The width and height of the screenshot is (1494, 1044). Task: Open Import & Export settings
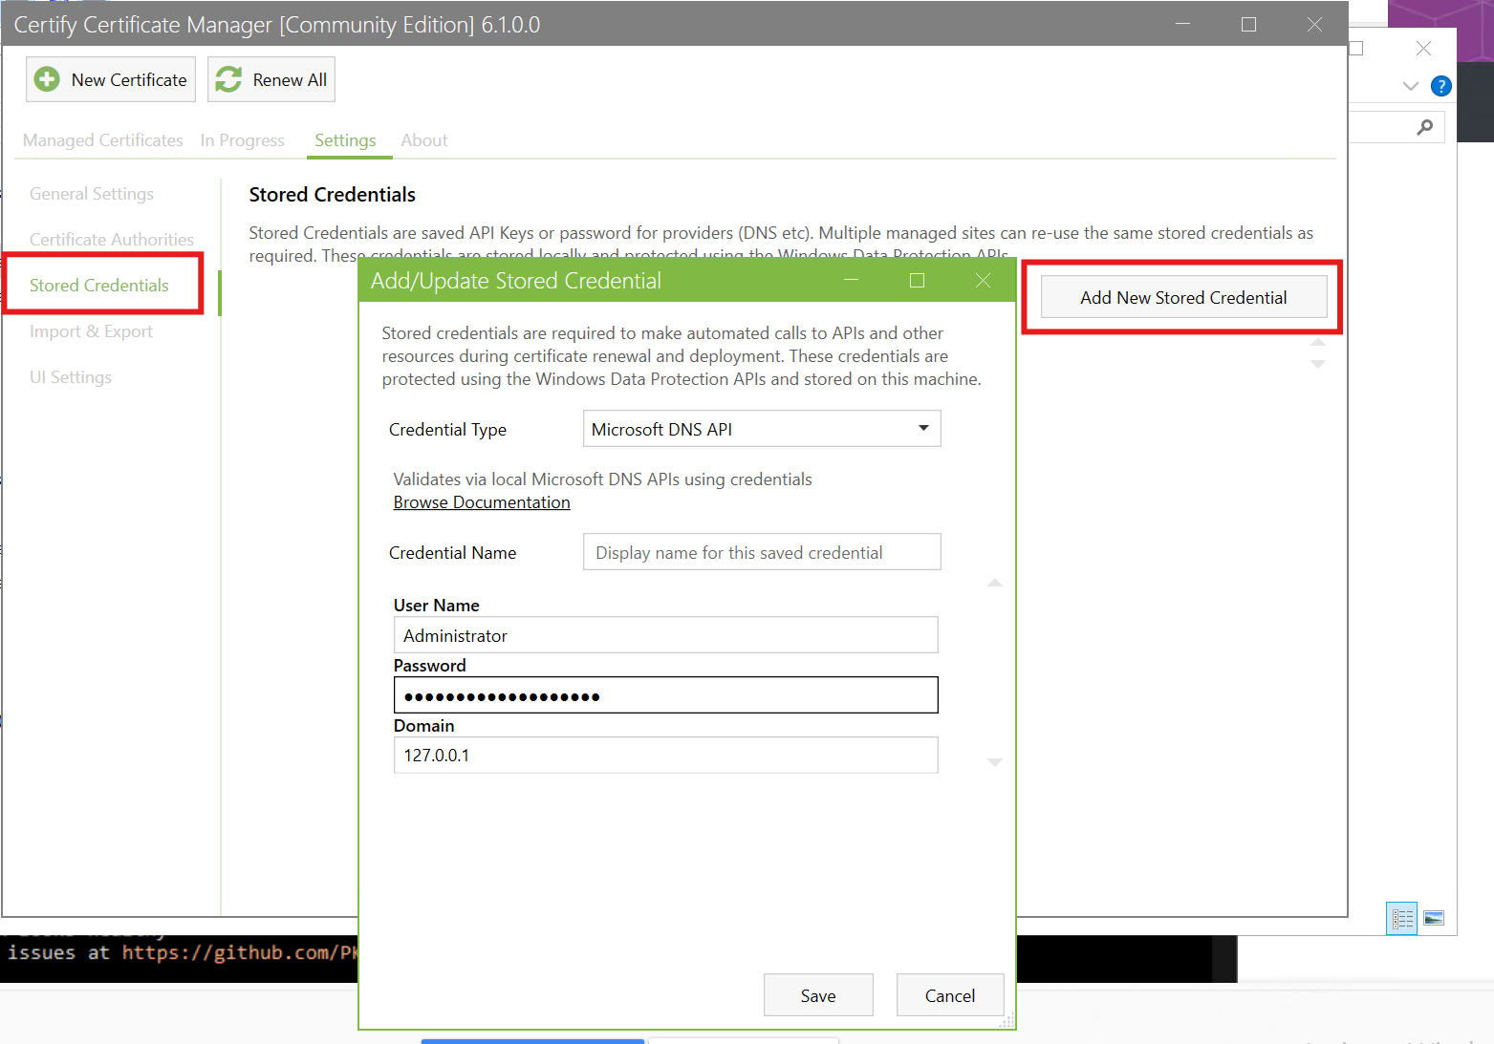92,331
